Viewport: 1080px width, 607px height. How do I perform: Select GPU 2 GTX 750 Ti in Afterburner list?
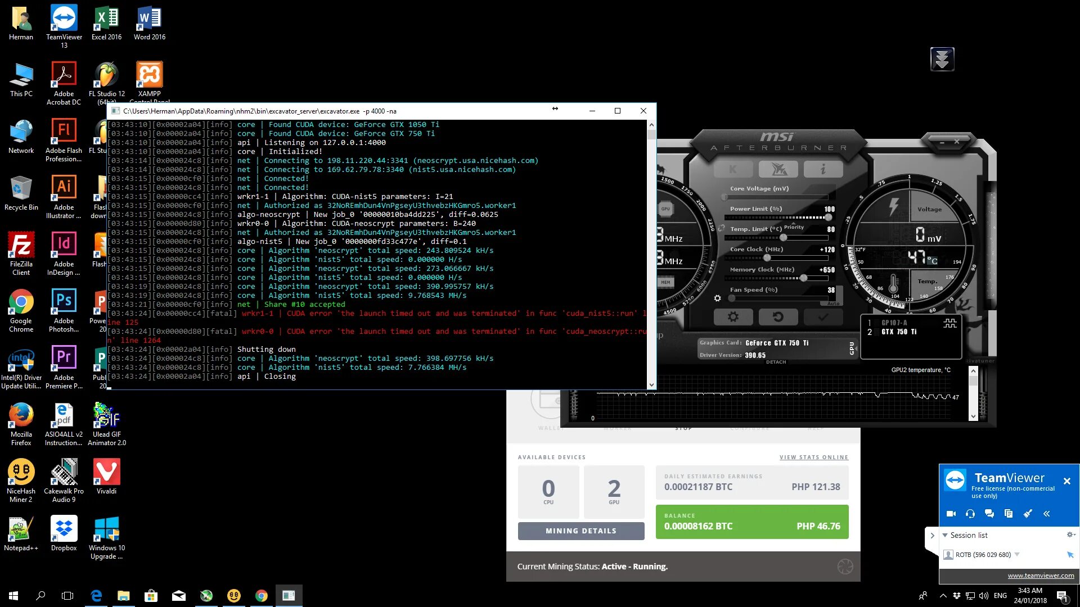tap(892, 332)
